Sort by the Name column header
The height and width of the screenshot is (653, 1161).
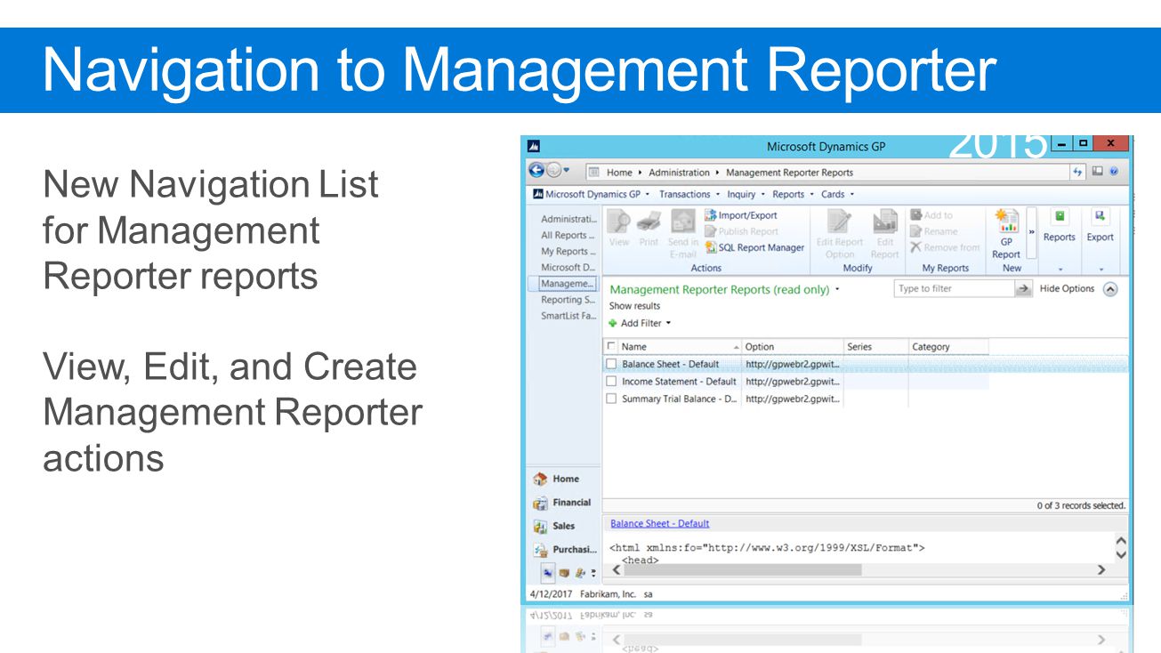680,347
